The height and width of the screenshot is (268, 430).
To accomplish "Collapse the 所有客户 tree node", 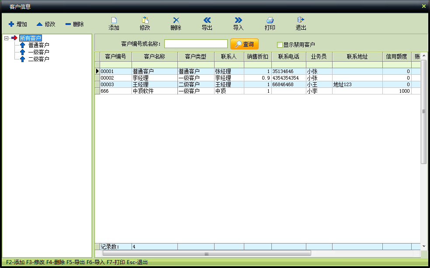I will pos(6,38).
